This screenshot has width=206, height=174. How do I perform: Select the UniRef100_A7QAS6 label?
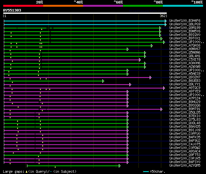pos(185,46)
